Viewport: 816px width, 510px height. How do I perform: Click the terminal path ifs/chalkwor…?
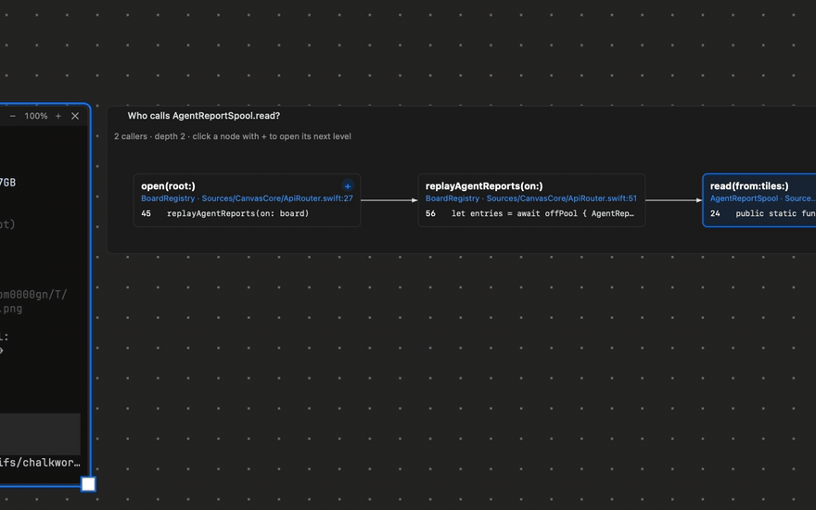coord(40,463)
